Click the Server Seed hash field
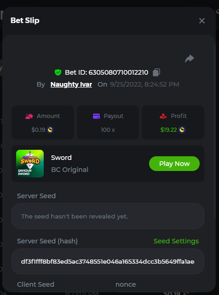The image size is (219, 295). pyautogui.click(x=108, y=261)
